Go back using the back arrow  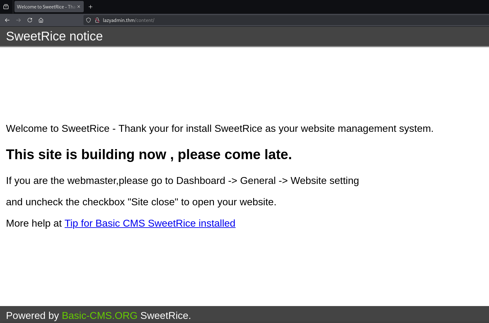click(7, 20)
